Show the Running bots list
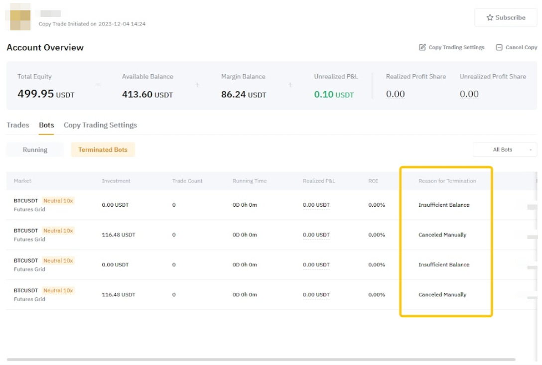Viewport: 542px width, 365px height. click(35, 149)
